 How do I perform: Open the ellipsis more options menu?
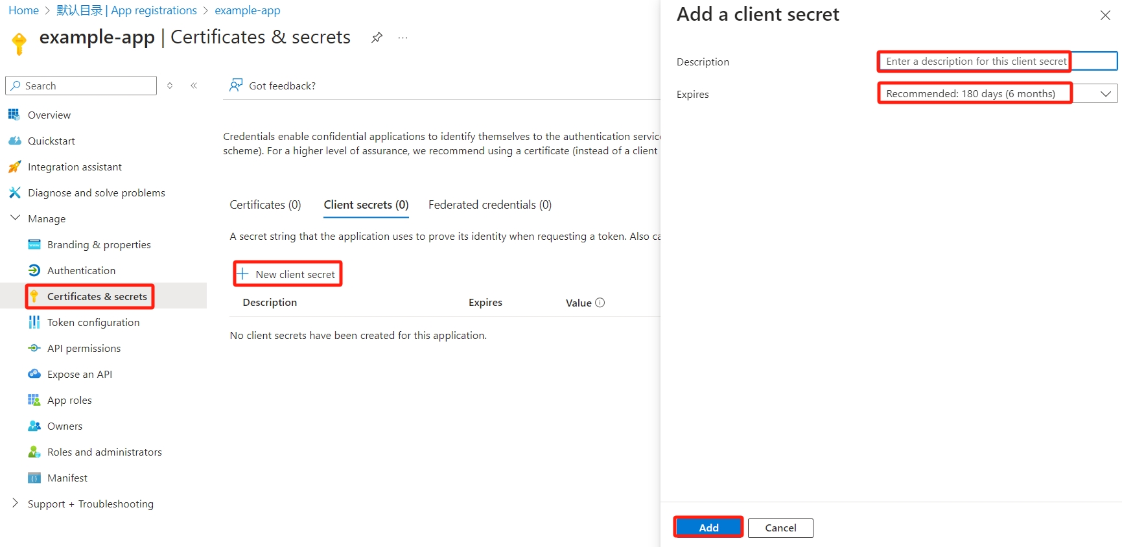(x=403, y=38)
